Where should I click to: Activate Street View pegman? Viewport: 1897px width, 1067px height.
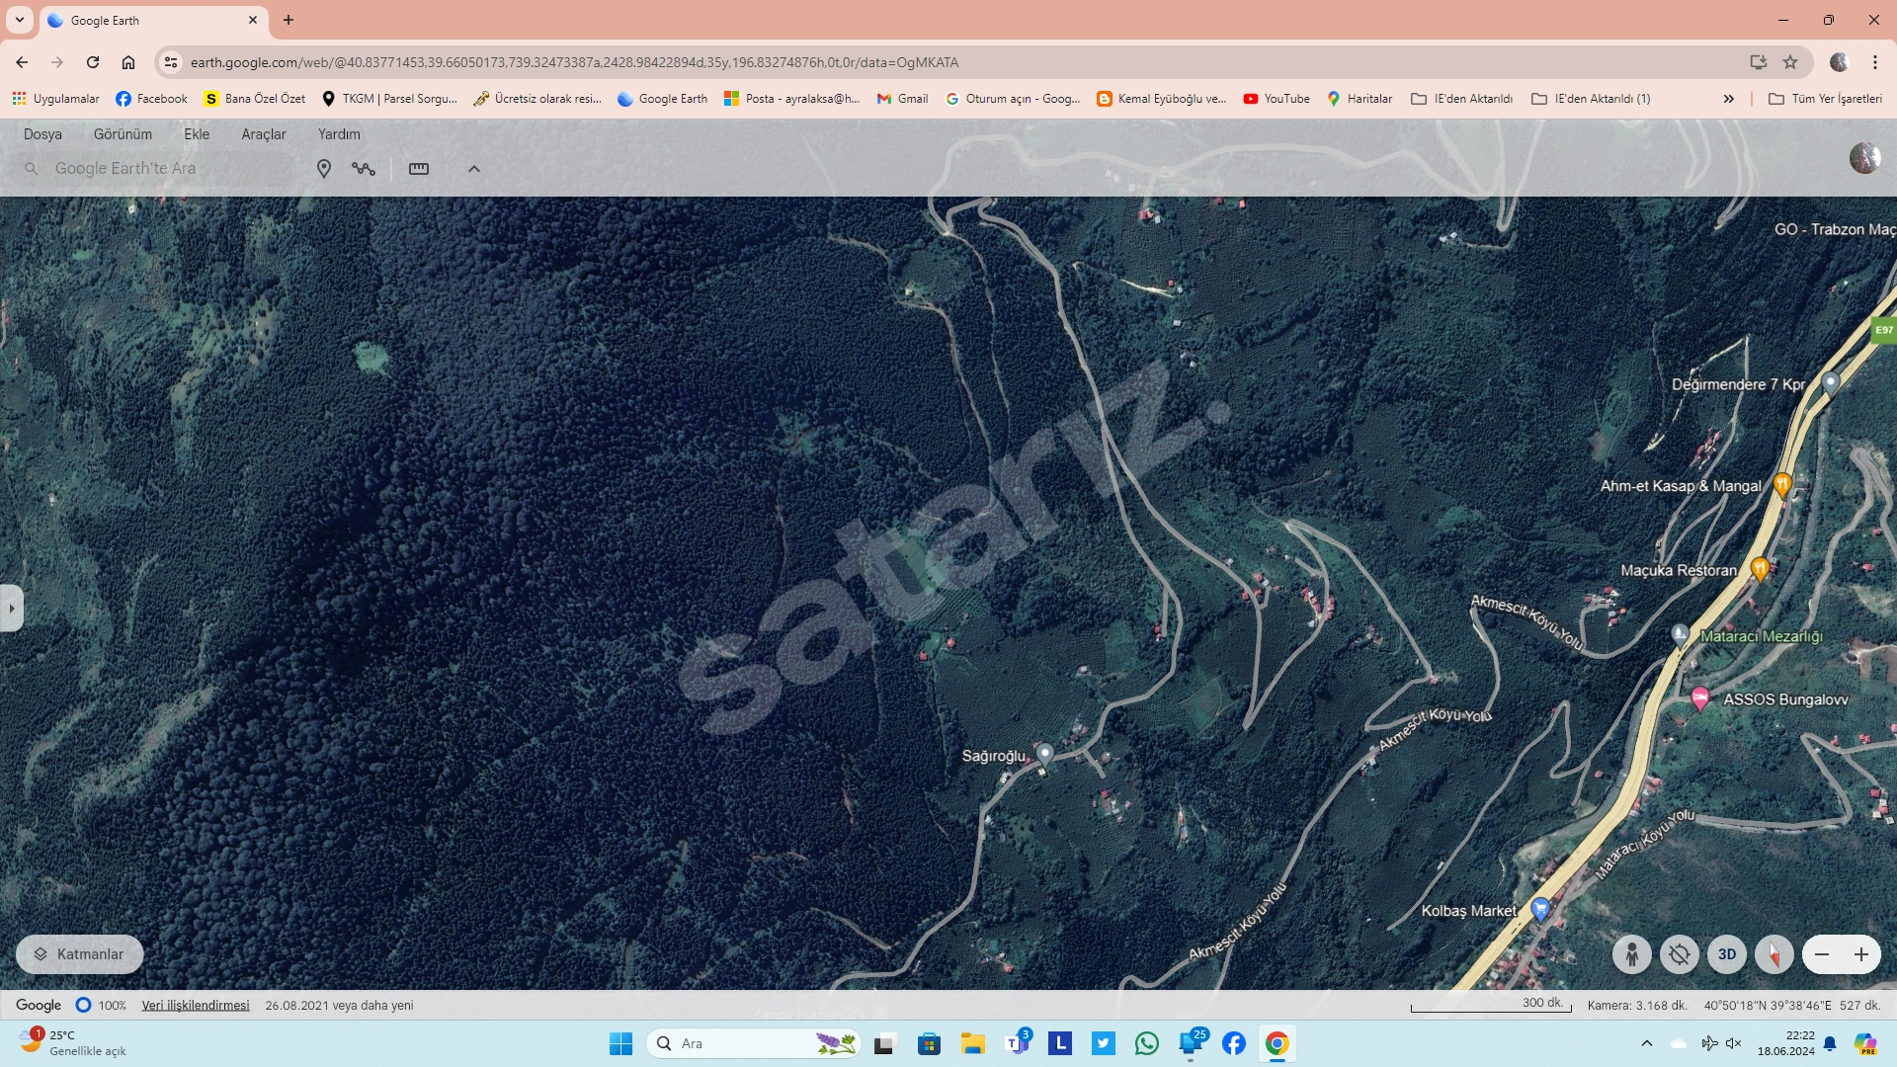click(1632, 954)
